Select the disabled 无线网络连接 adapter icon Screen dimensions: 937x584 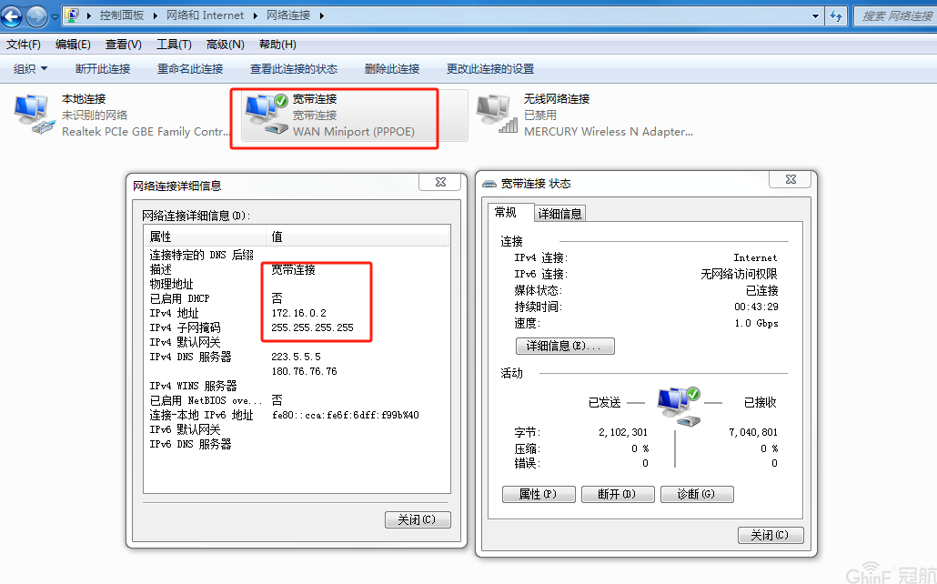498,115
